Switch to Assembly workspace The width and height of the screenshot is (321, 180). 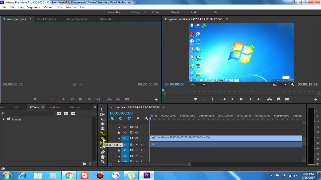(x=114, y=12)
